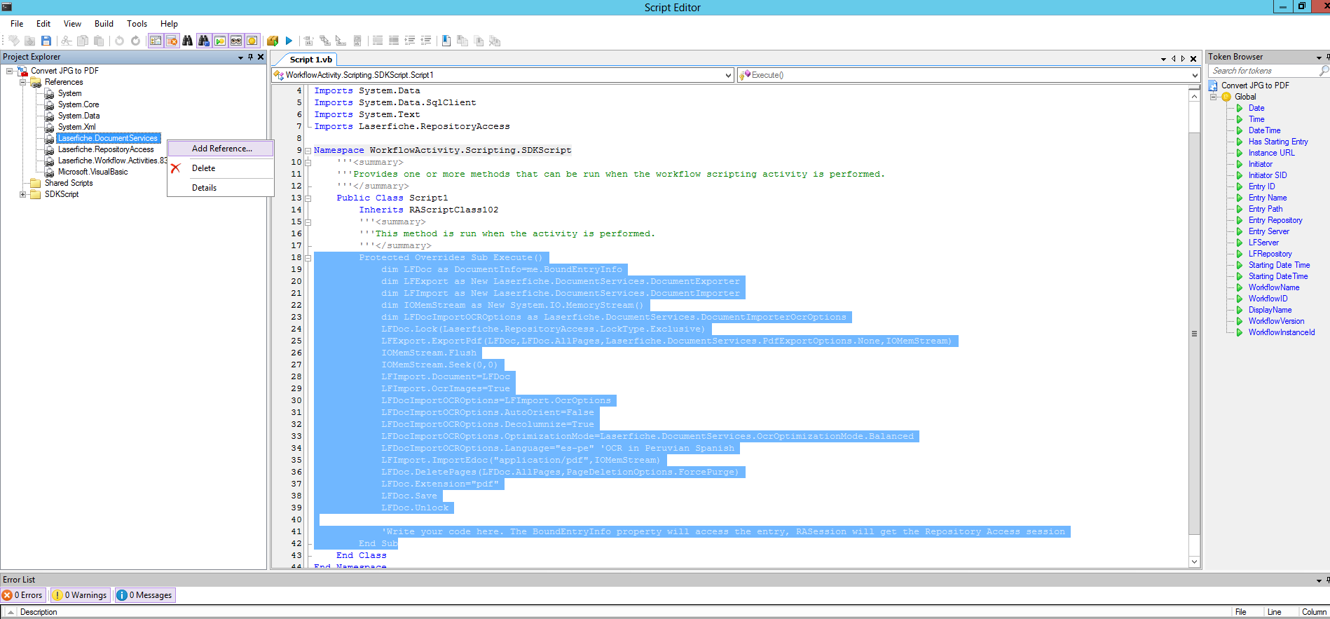Click the first toolbar icon (tag)

pyautogui.click(x=14, y=41)
